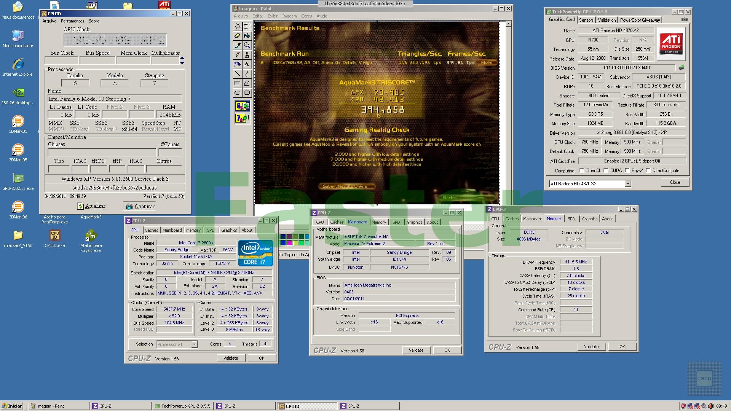731x411 pixels.
Task: Choose the Rounded Rectangle tool
Action: click(247, 93)
